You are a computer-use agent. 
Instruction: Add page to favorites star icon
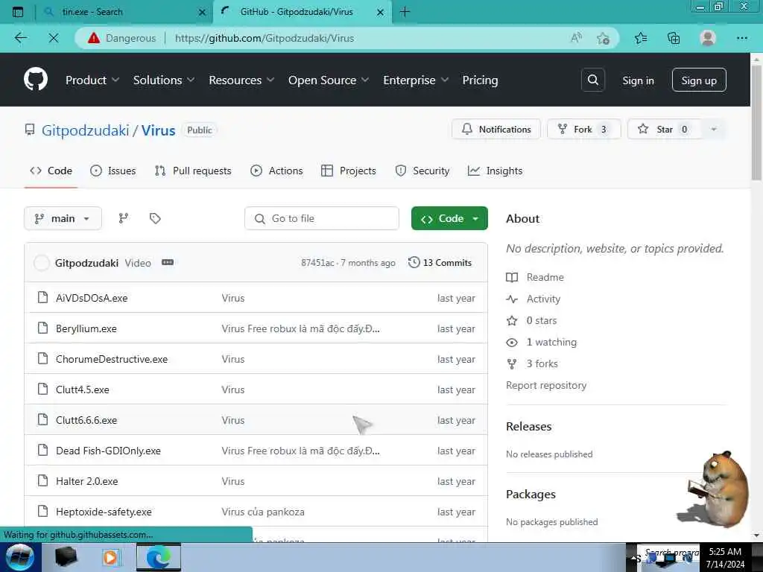click(604, 38)
